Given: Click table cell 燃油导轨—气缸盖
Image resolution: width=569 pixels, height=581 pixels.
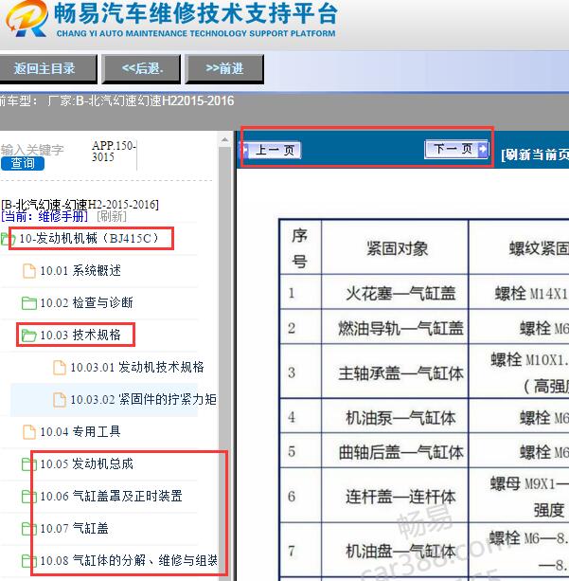Looking at the screenshot, I should [x=395, y=327].
